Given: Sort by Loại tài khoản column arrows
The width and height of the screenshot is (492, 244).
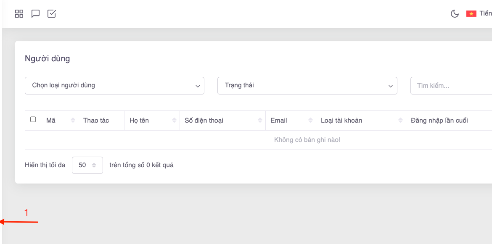Looking at the screenshot, I should click(x=400, y=121).
